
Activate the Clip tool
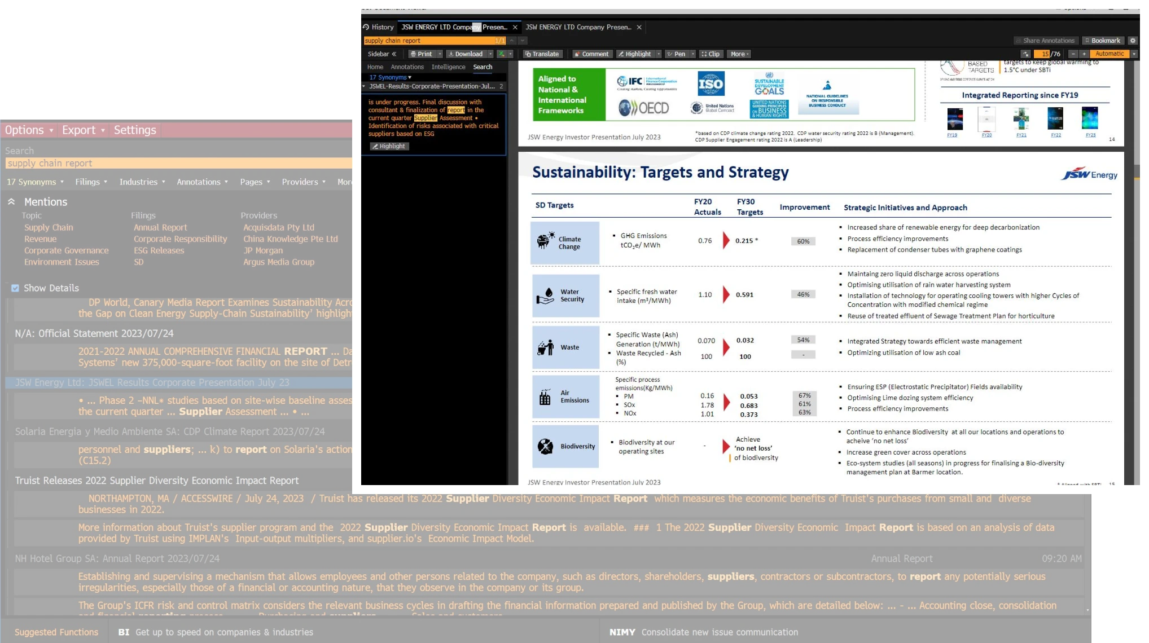pyautogui.click(x=711, y=54)
